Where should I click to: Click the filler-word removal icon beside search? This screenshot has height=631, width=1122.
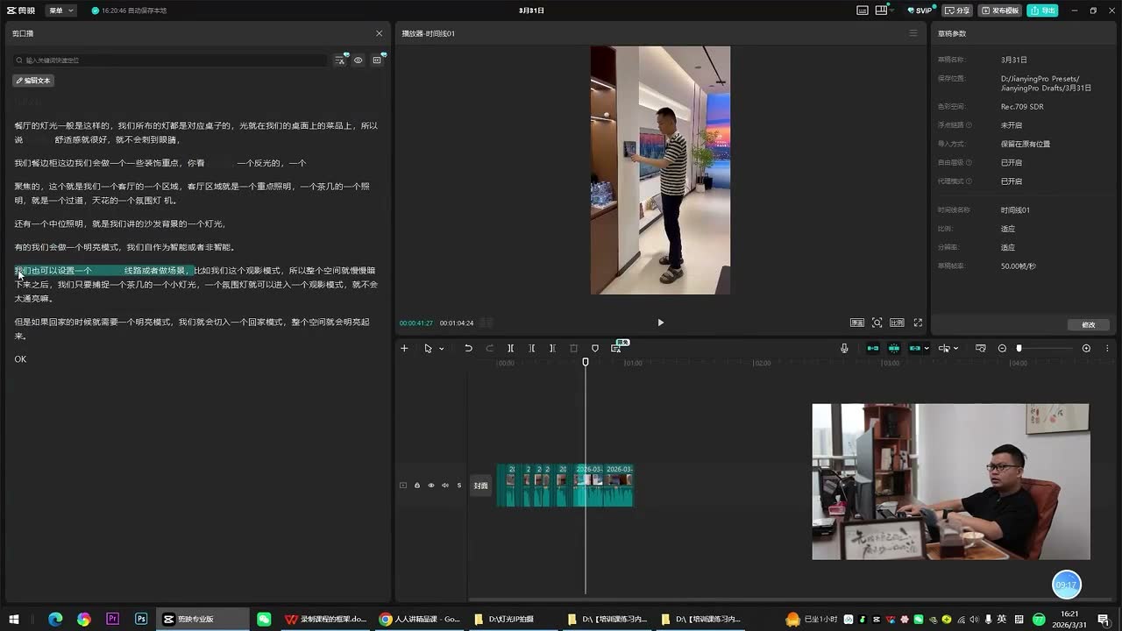pos(340,60)
